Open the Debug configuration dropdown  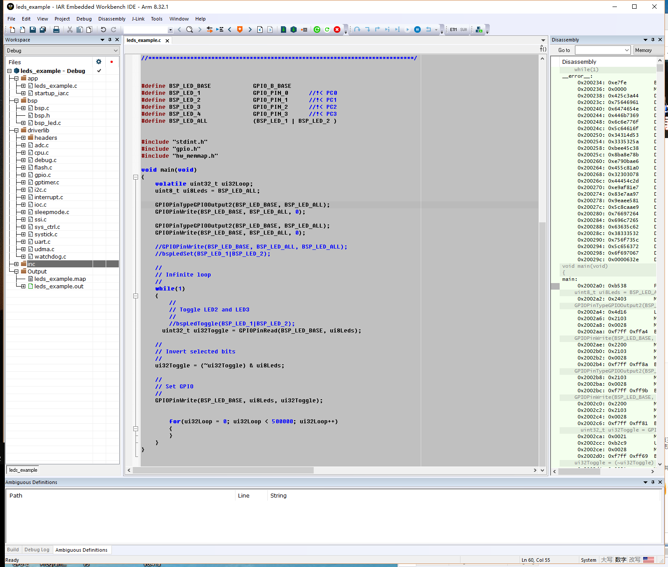coord(115,51)
